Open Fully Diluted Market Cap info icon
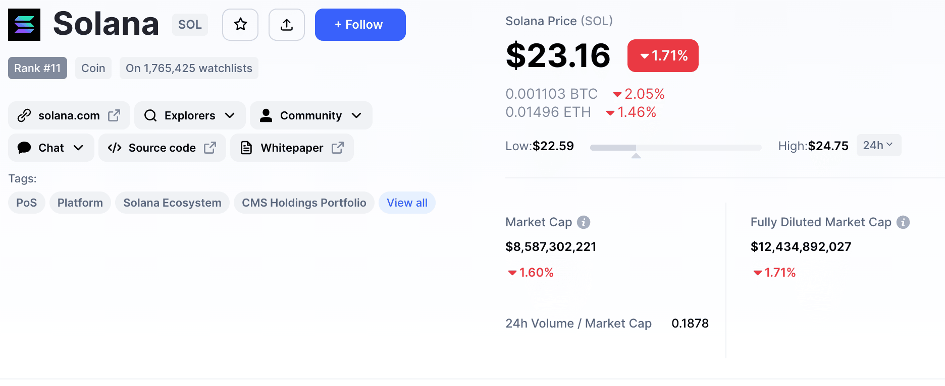This screenshot has width=945, height=386. pyautogui.click(x=903, y=222)
